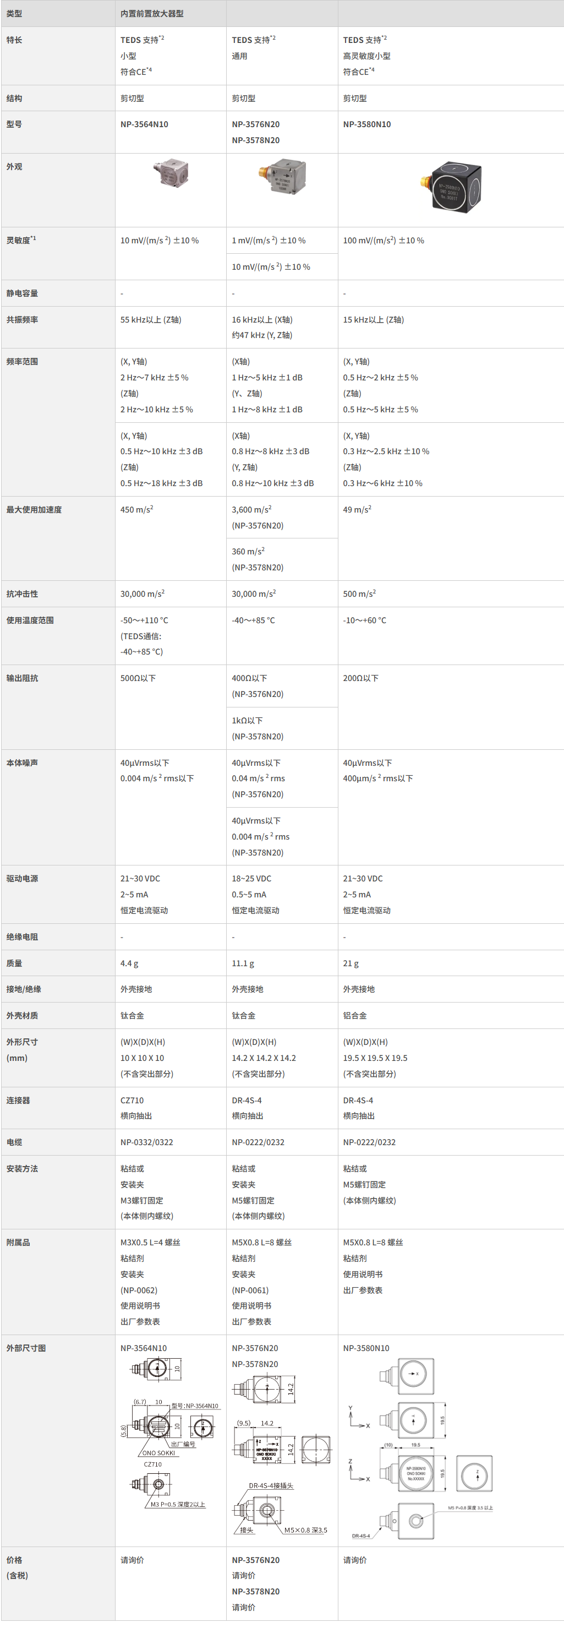Click the sensitivity value "100 mV/(m/s²) ±10 %"
Screen dimensions: 564x1639
(x=384, y=241)
